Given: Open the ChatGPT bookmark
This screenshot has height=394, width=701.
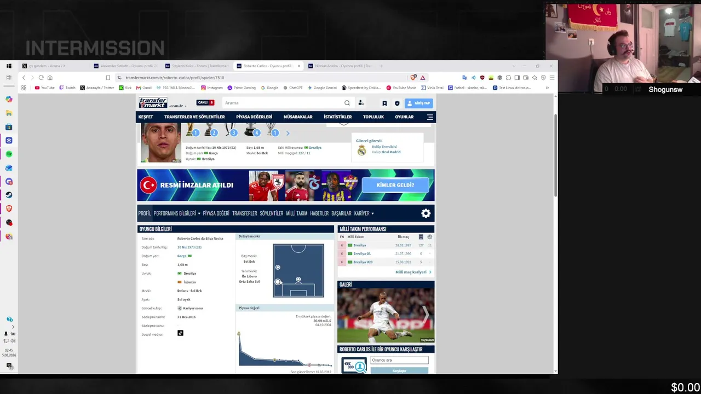Looking at the screenshot, I should pyautogui.click(x=292, y=88).
